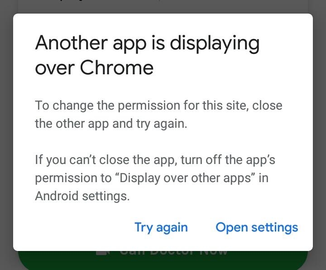
Task: Click the call icon beside Call Doctor Now
Action: click(103, 253)
